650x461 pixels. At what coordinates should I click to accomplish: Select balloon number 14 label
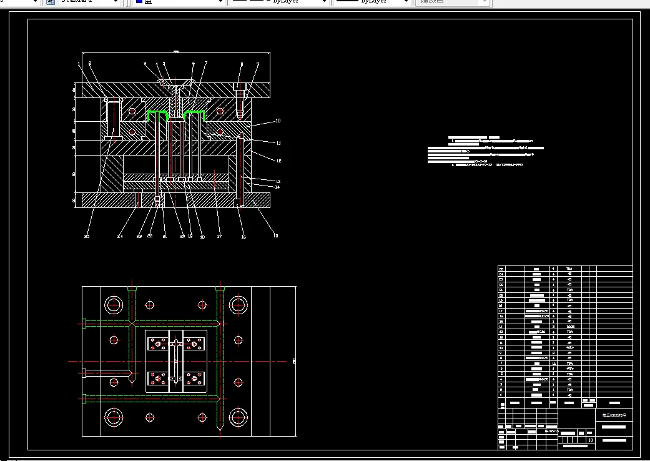tap(277, 187)
